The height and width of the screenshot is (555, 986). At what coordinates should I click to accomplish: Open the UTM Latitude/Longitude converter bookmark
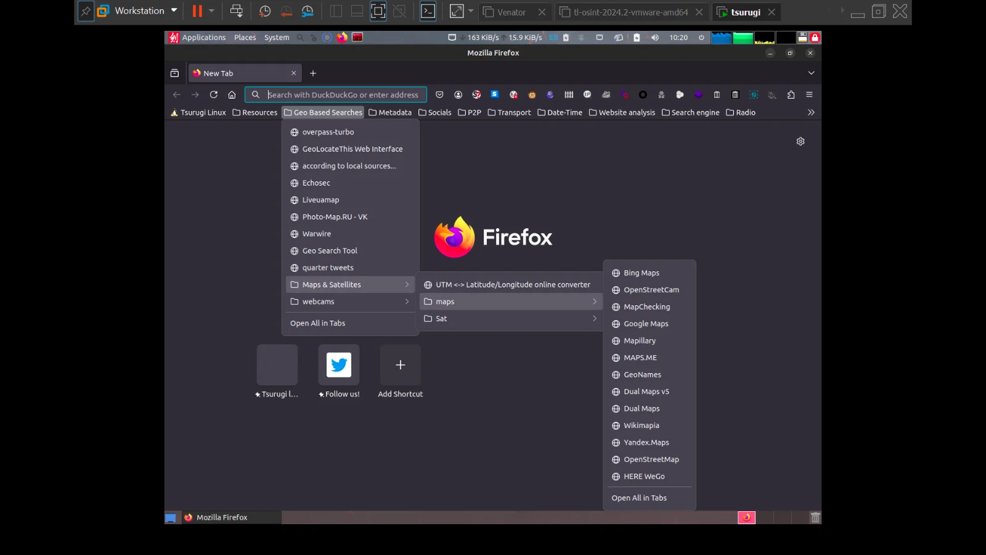[x=511, y=285]
